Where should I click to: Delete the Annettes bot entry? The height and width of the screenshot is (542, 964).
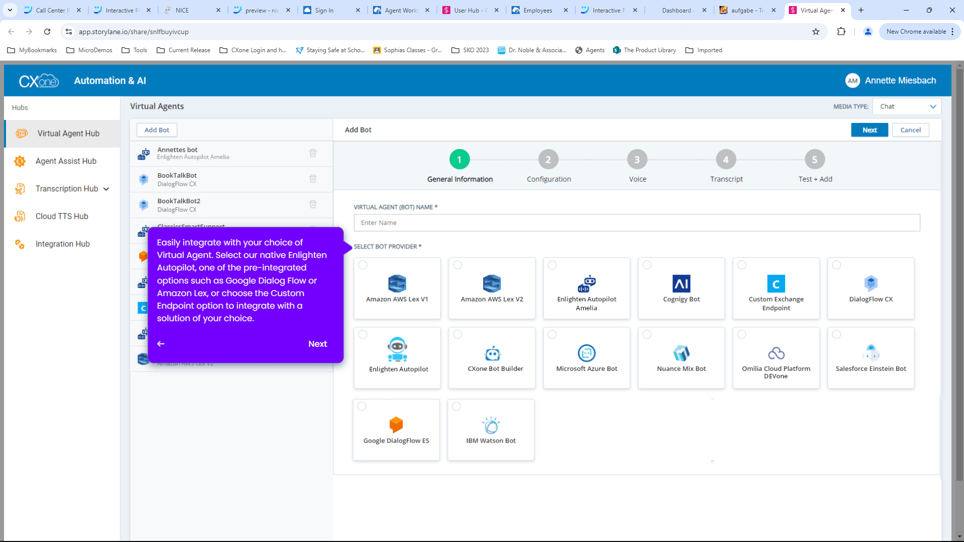pyautogui.click(x=313, y=153)
